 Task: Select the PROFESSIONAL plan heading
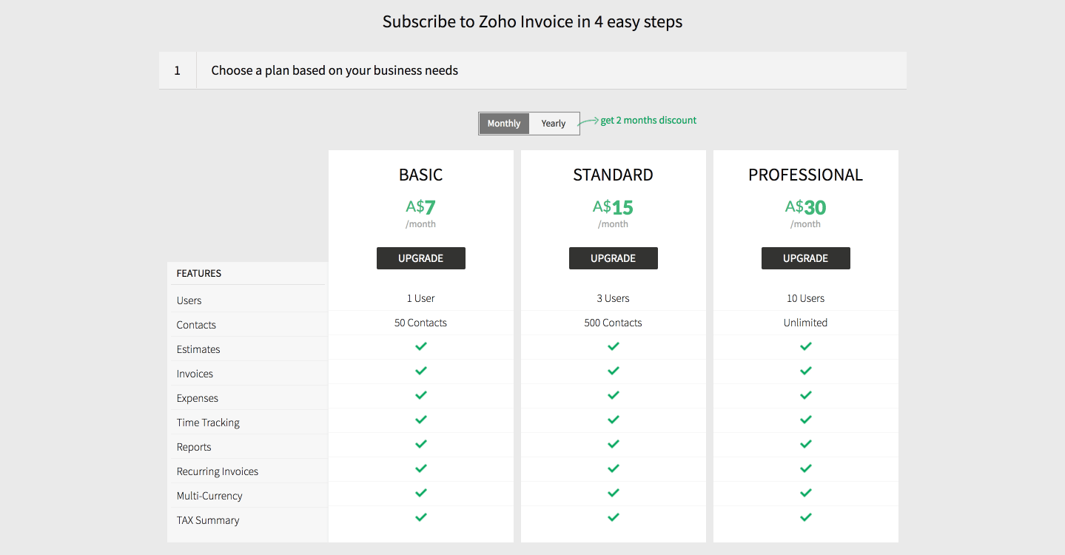click(x=805, y=175)
